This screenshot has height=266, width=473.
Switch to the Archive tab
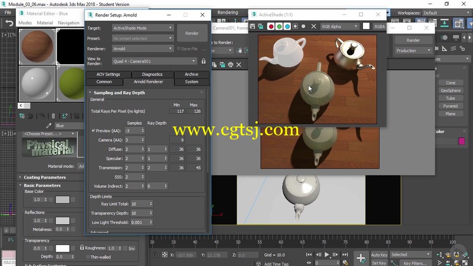192,74
